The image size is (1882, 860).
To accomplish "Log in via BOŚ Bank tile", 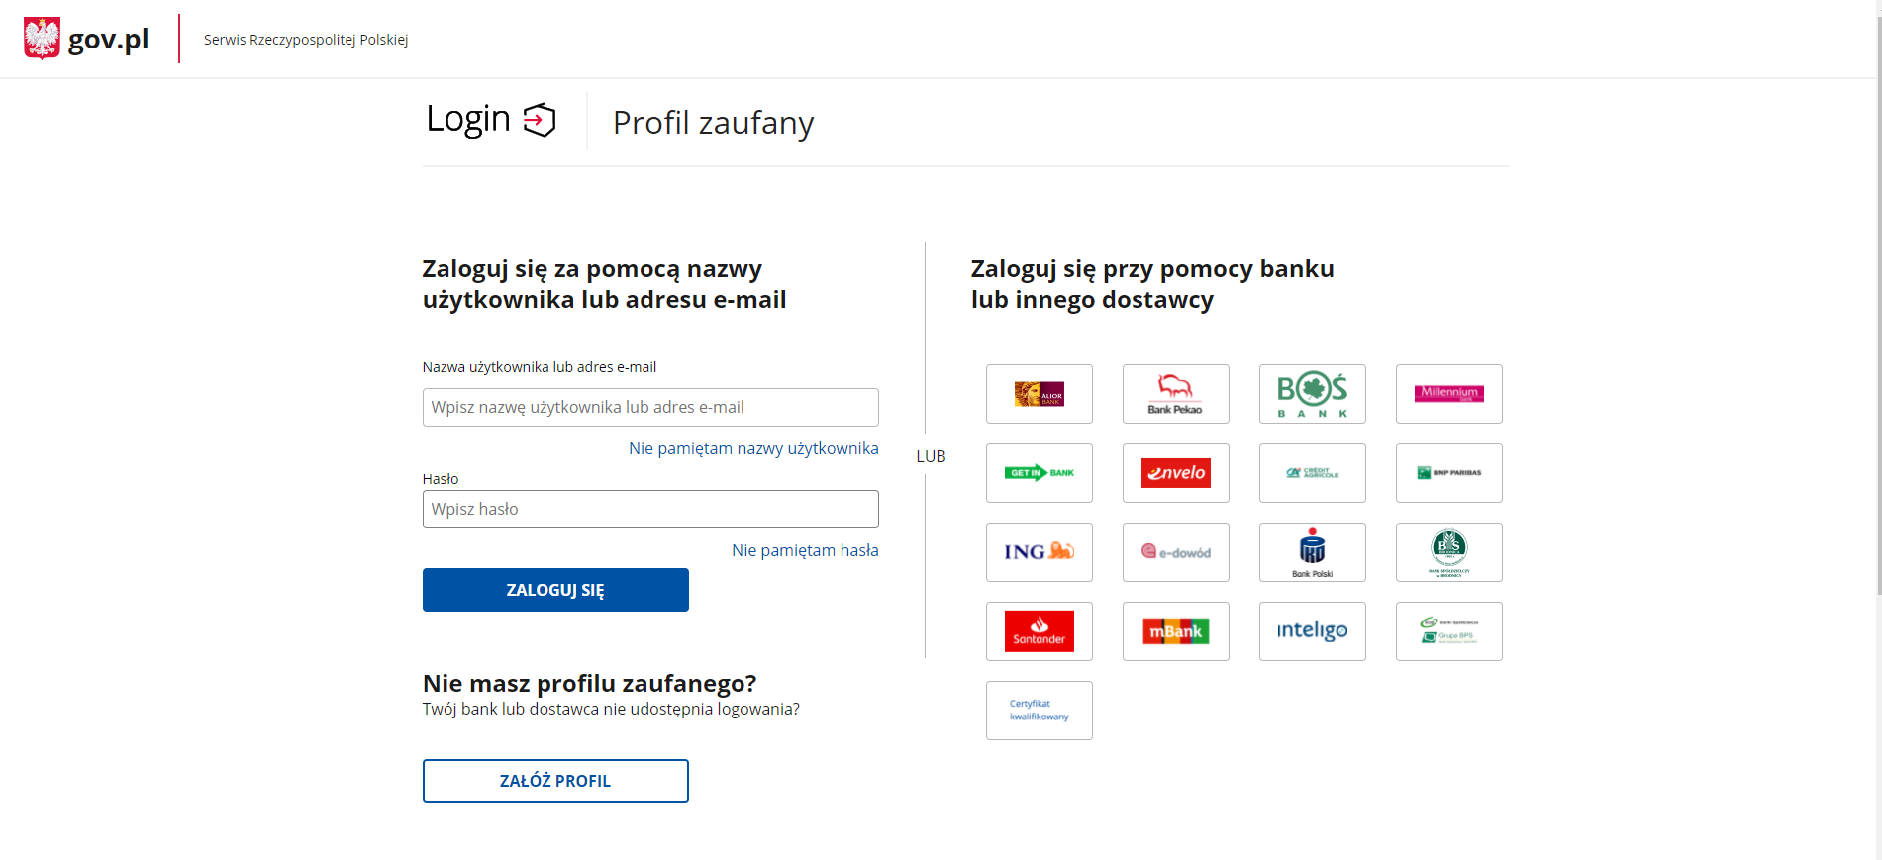I will pyautogui.click(x=1312, y=394).
